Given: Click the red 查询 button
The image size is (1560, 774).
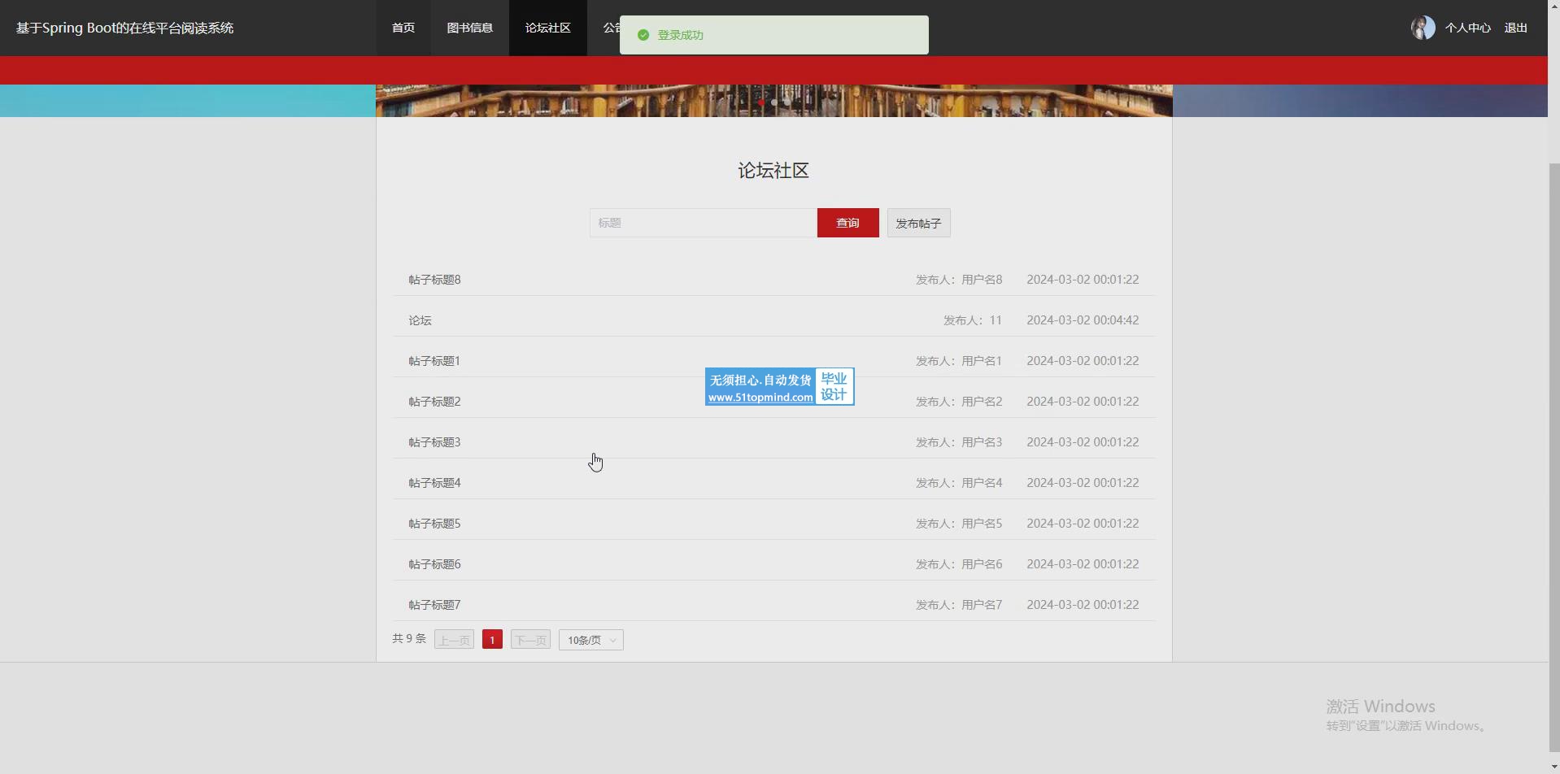Looking at the screenshot, I should click(x=848, y=223).
